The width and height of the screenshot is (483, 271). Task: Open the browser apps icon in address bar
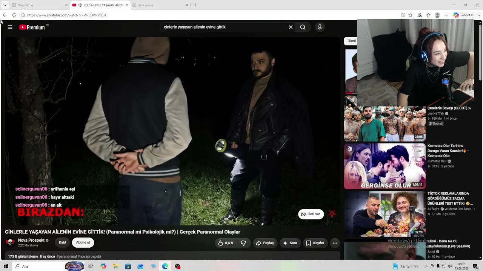[403, 15]
